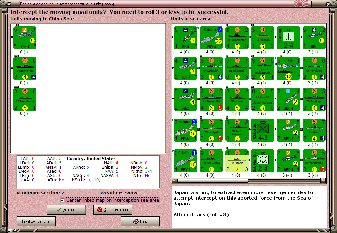The image size is (337, 233).
Task: Click the BB North Carolina battleship counter
Action: click(x=237, y=130)
